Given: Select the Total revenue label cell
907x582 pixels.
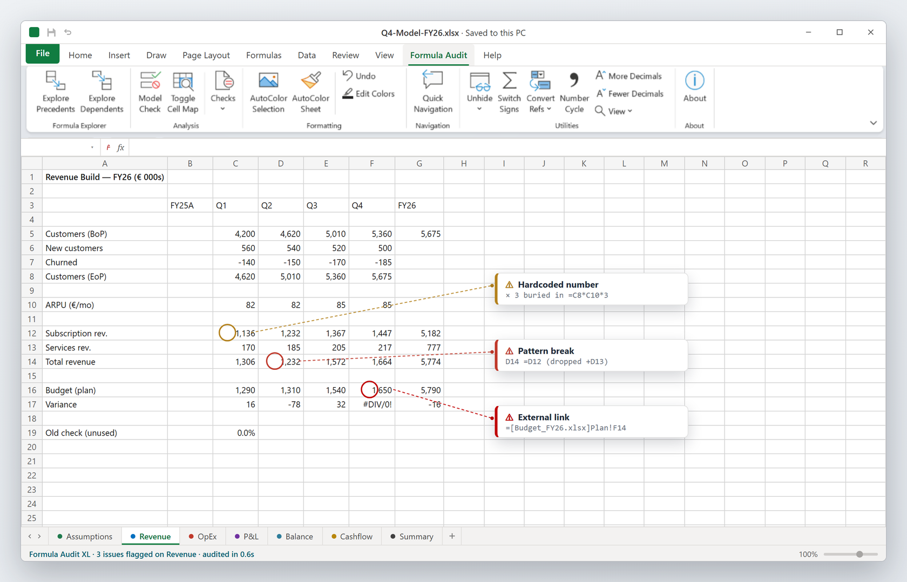Looking at the screenshot, I should click(x=105, y=362).
